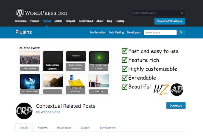The height and width of the screenshot is (136, 203).
Task: Switch to the Reviews tab
Action: pyautogui.click(x=43, y=128)
